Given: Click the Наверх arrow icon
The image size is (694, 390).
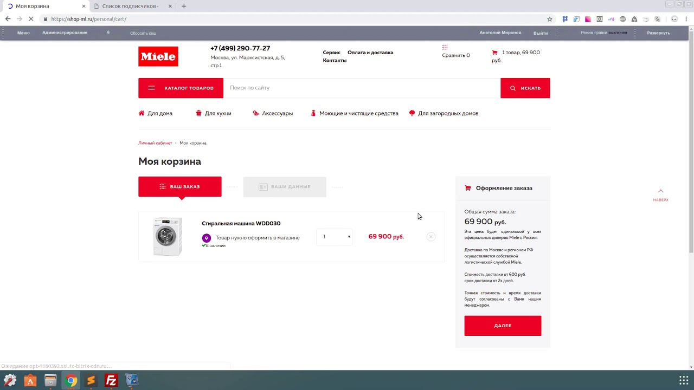Looking at the screenshot, I should (660, 191).
